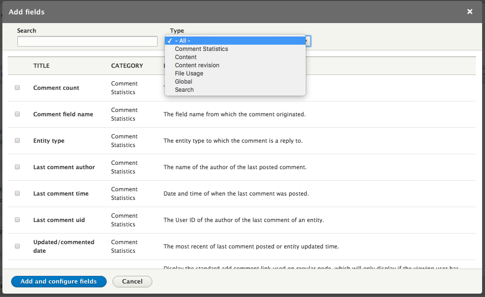
Task: Select '- All -' in the Type dropdown
Action: (235, 41)
